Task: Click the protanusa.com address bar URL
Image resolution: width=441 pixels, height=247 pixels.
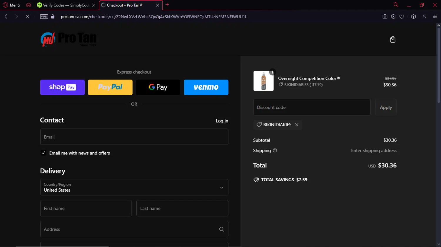Action: pyautogui.click(x=154, y=17)
